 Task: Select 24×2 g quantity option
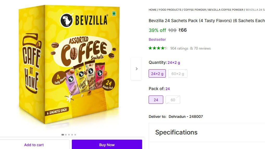pos(157,74)
